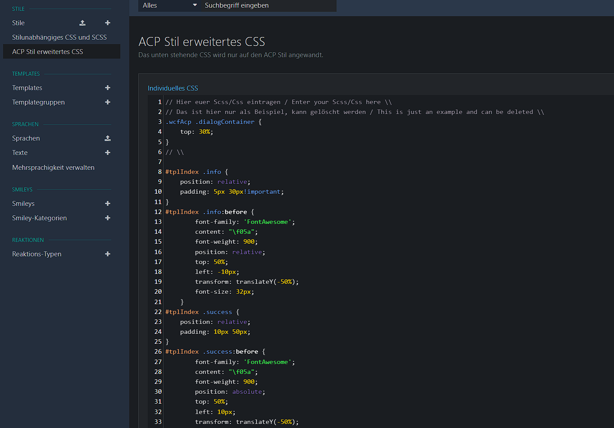The width and height of the screenshot is (614, 428).
Task: Click the plus icon beside Reaktions-Typen
Action: click(x=108, y=254)
